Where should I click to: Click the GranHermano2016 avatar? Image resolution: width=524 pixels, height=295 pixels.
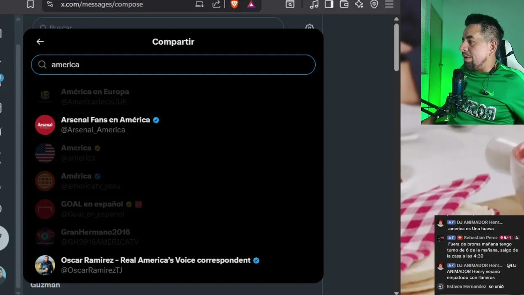click(x=45, y=237)
